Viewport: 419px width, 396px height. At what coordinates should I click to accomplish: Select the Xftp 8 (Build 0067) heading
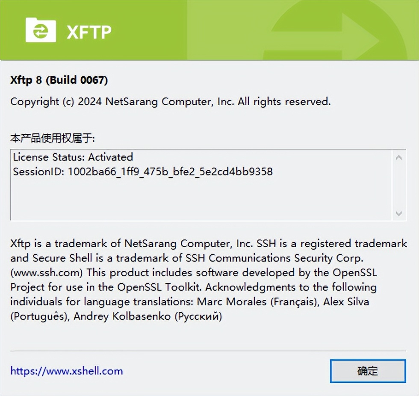pyautogui.click(x=59, y=80)
